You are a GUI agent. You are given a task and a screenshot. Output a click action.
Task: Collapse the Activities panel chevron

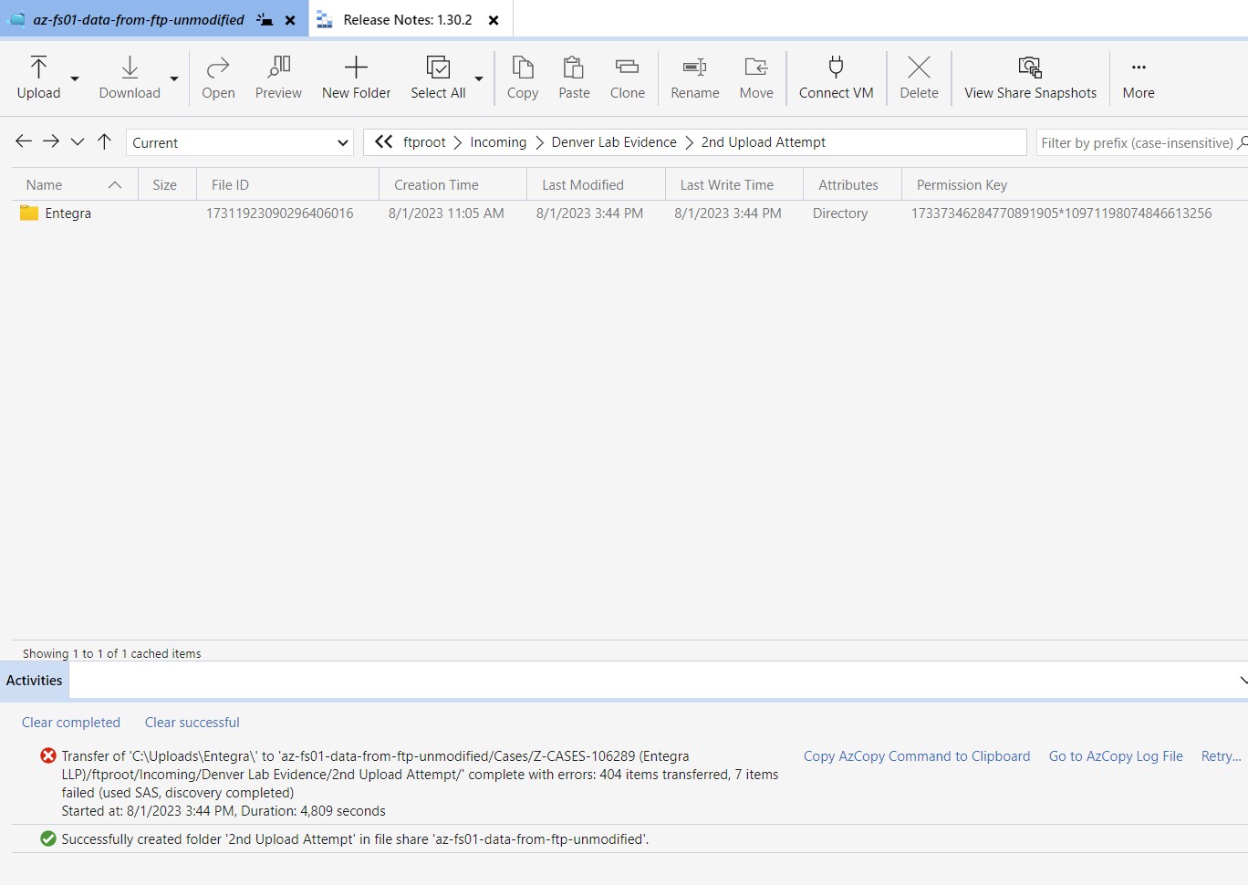click(1242, 680)
